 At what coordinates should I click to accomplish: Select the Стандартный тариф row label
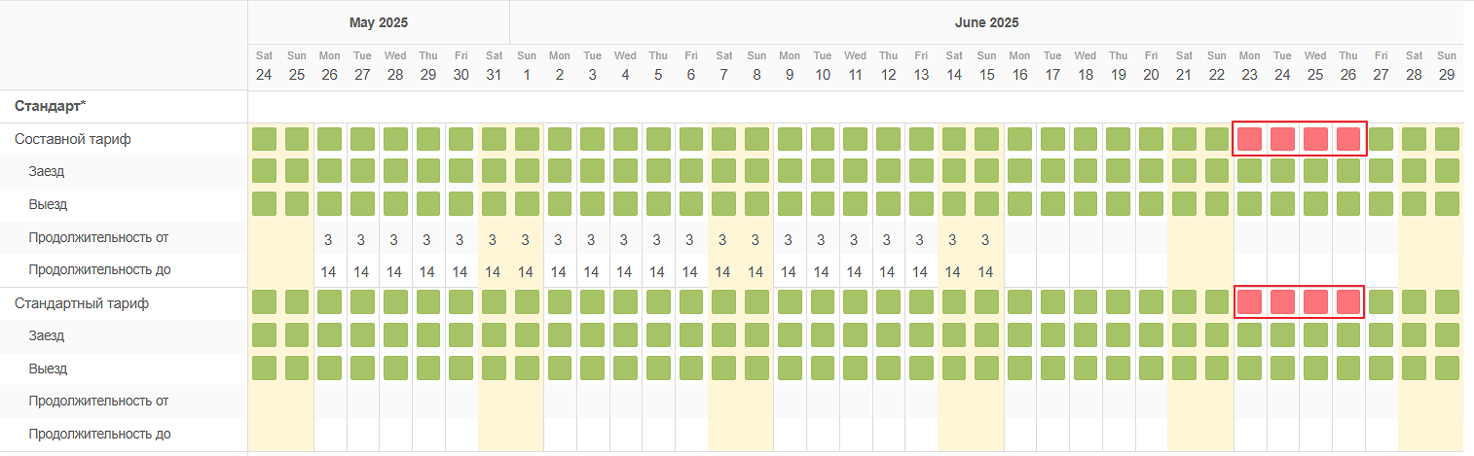click(x=82, y=303)
